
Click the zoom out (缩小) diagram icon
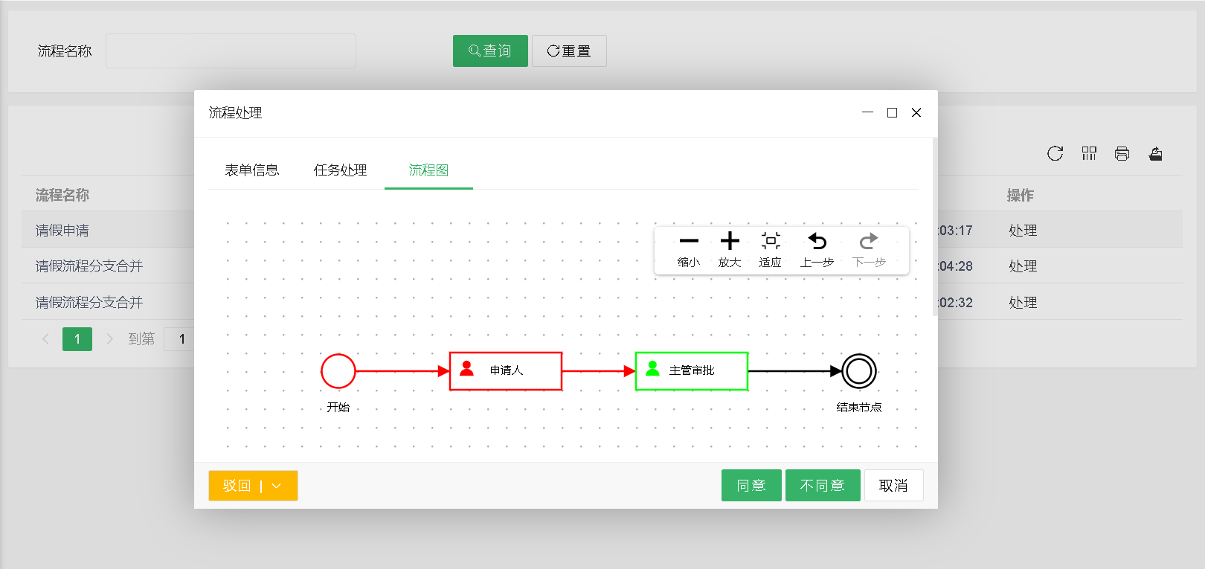(689, 241)
